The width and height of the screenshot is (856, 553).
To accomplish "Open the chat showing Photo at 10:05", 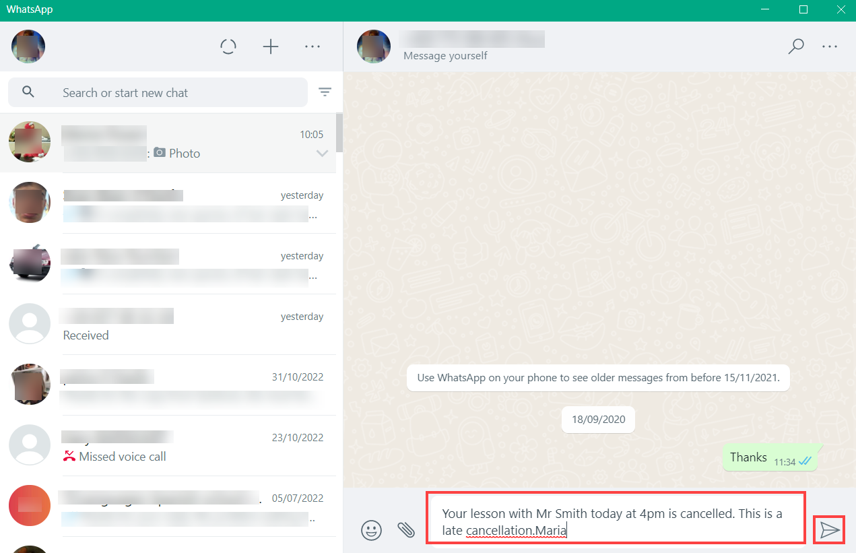I will point(168,142).
